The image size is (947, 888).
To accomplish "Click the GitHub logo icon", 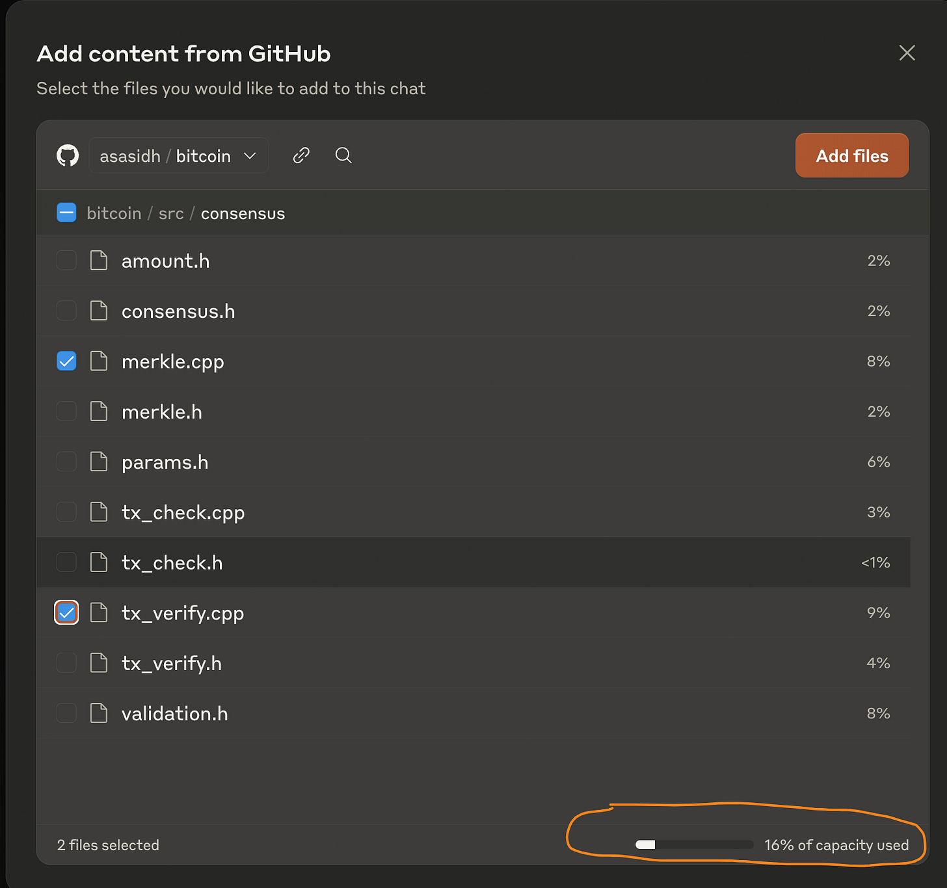I will (68, 155).
